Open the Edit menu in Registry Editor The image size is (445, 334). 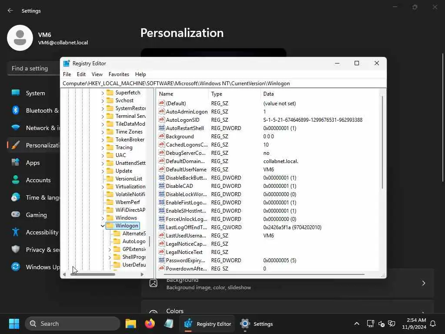[81, 74]
